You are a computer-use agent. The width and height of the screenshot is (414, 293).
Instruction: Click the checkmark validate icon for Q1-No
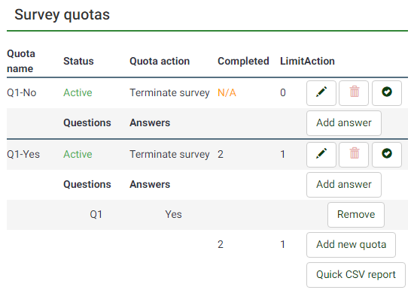(x=387, y=93)
